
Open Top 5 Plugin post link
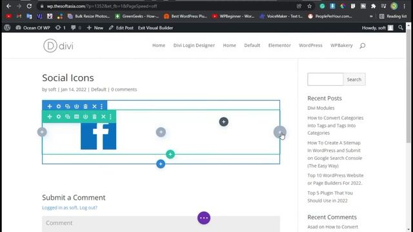click(330, 197)
